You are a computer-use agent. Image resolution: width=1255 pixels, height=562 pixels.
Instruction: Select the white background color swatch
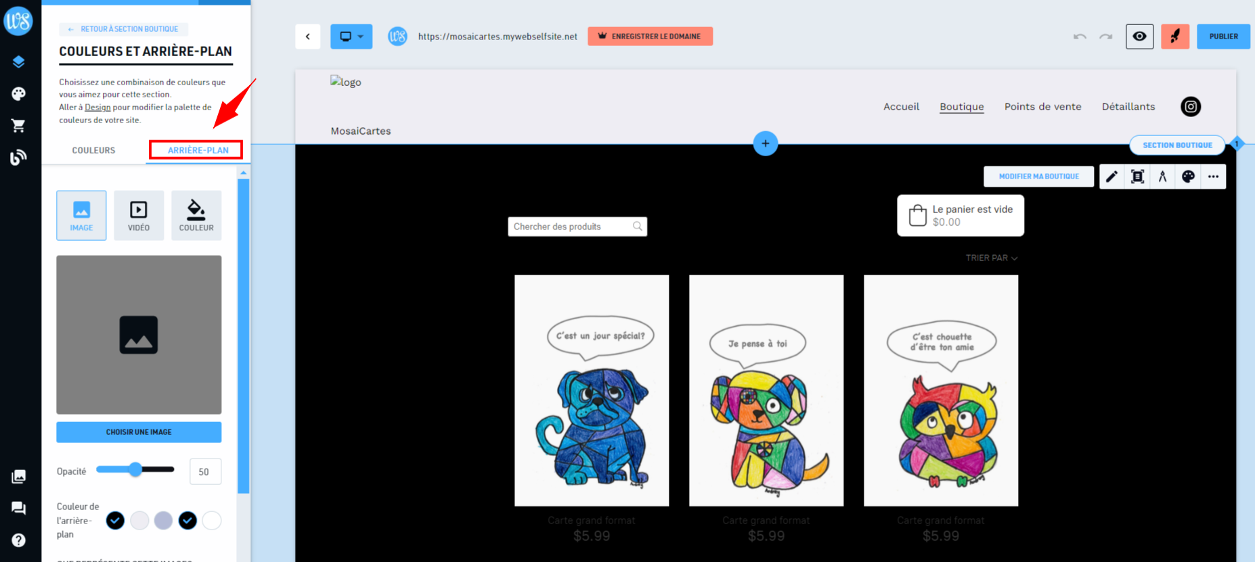click(x=212, y=521)
